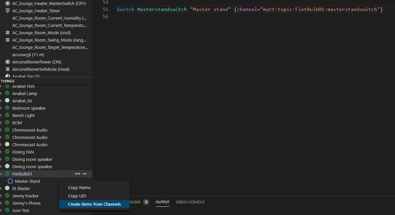Expand the Dining FAN thing
The image size is (395, 215).
pos(1,152)
